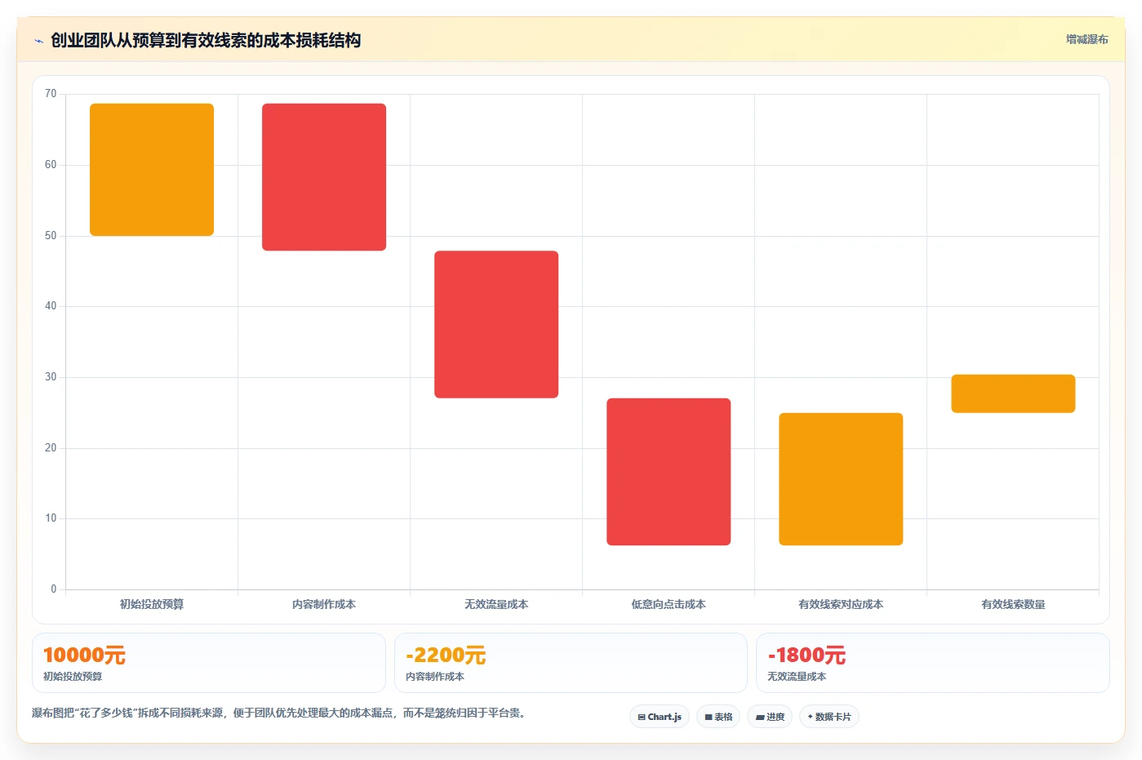The image size is (1142, 760).
Task: Click the 表格 tag
Action: tap(718, 717)
